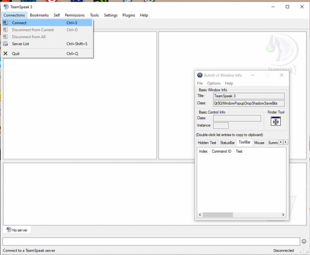Open the Connections menu

[14, 15]
